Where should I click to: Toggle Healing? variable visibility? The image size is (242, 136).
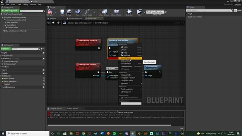(x=44, y=84)
